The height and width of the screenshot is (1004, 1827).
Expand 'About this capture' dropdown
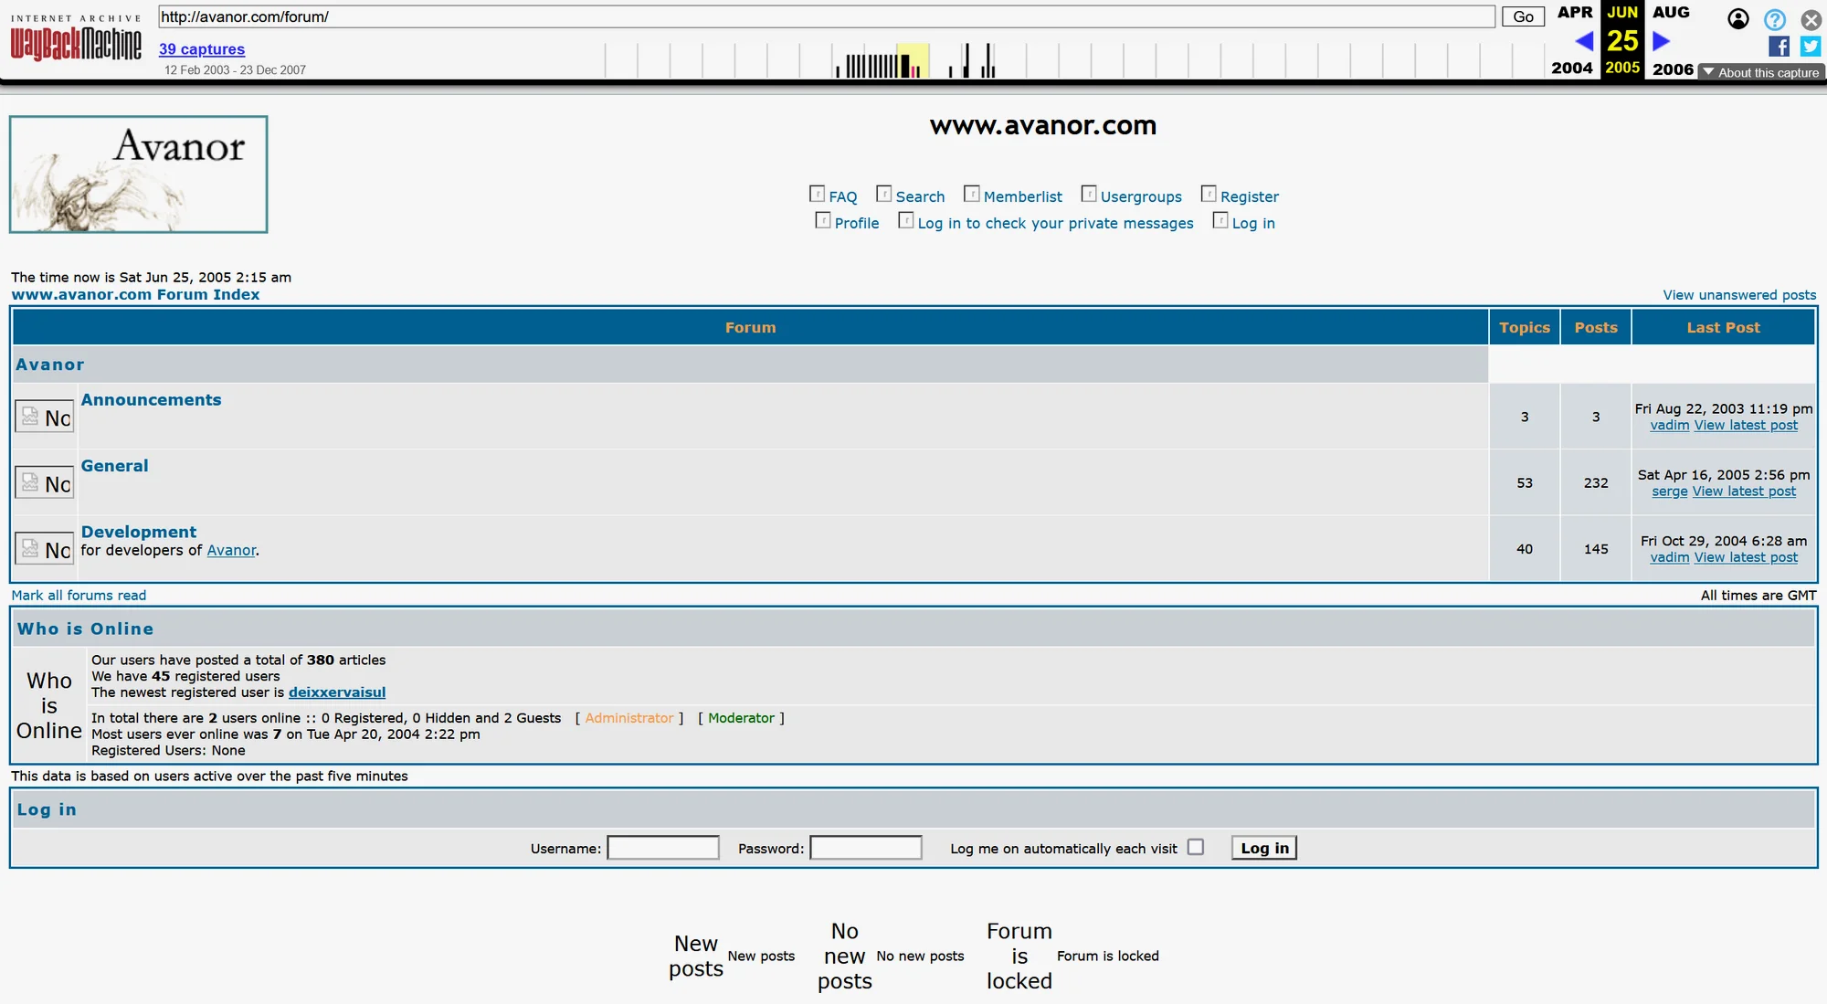click(1759, 72)
